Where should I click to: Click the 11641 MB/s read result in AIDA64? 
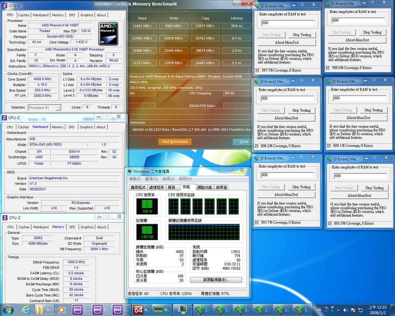[142, 26]
